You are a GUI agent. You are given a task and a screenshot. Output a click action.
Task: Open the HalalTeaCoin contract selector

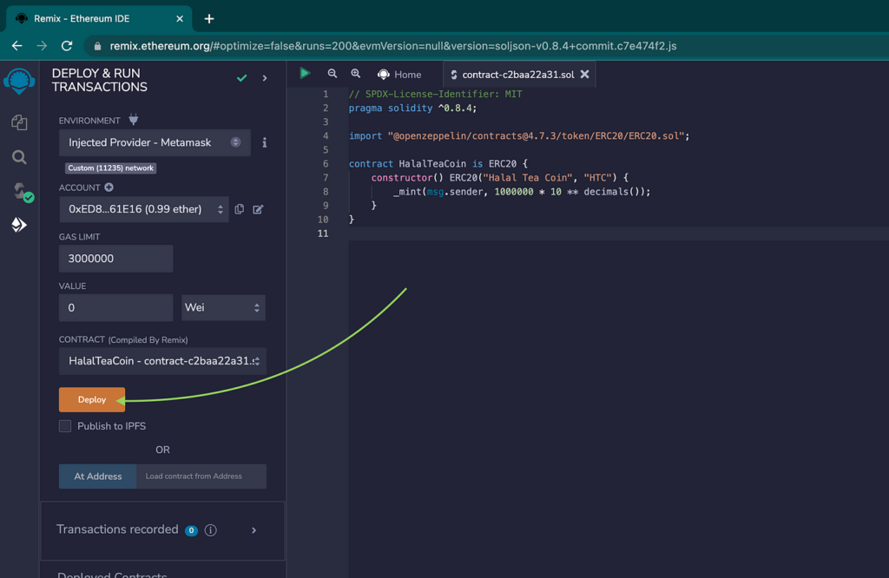(x=162, y=361)
